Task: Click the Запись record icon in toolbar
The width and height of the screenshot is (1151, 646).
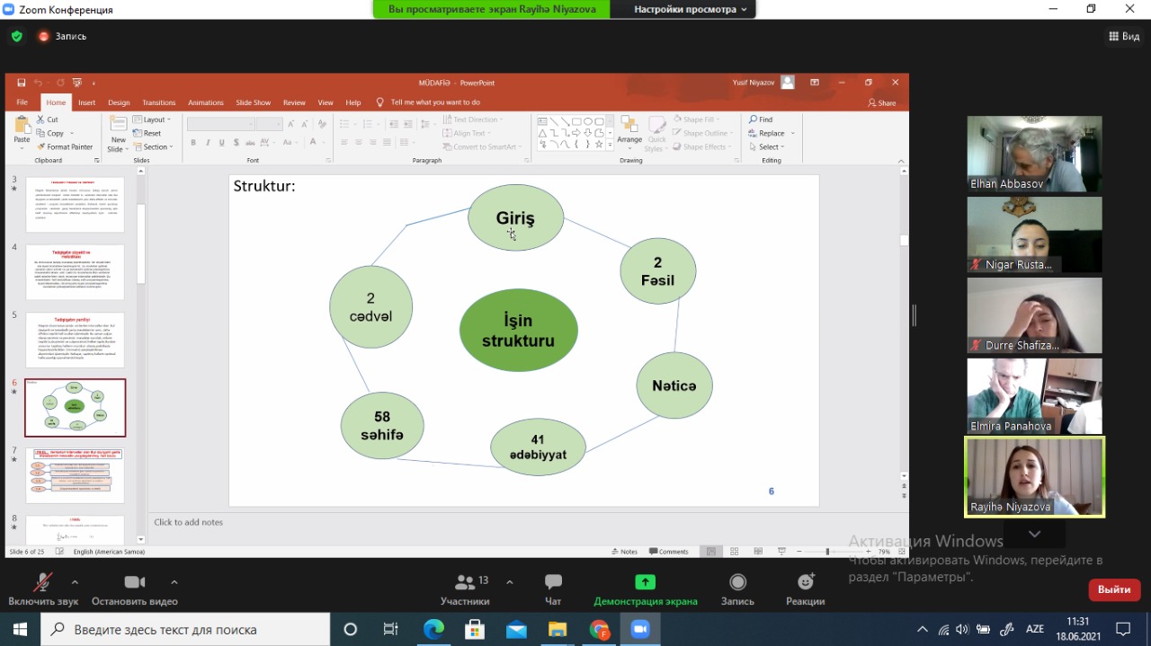Action: (737, 583)
